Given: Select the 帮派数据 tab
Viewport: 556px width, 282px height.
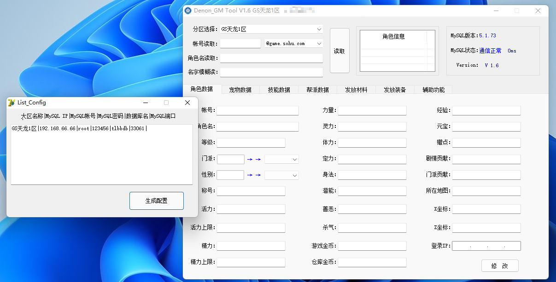Looking at the screenshot, I should click(x=317, y=90).
